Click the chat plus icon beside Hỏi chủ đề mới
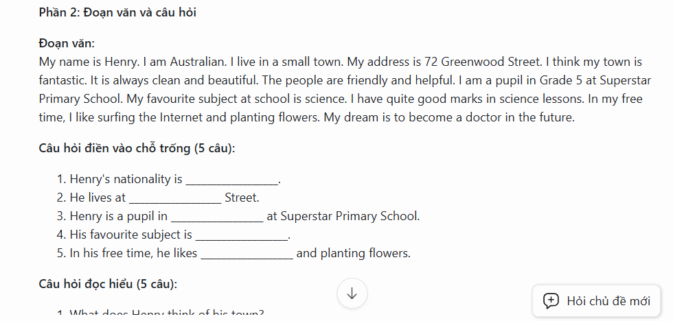 pyautogui.click(x=551, y=301)
